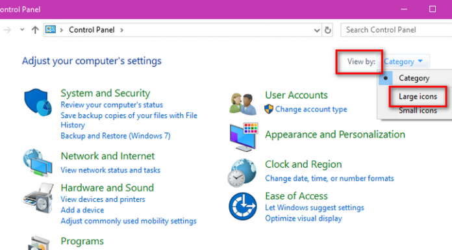The image size is (452, 250).
Task: Open the Hardware and Sound heading link
Action: pos(107,188)
